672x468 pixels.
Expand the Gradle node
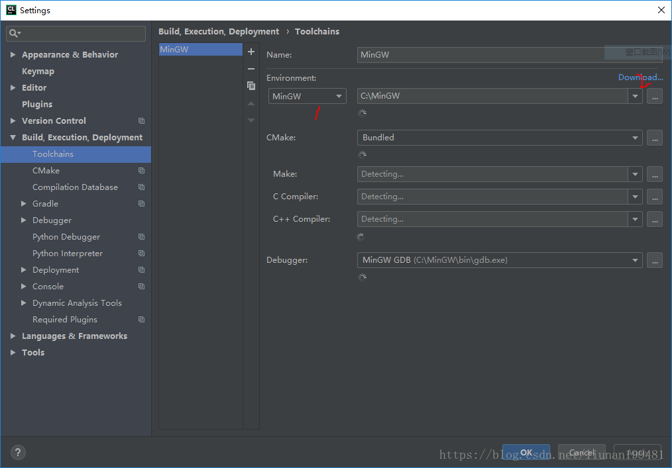pos(24,204)
